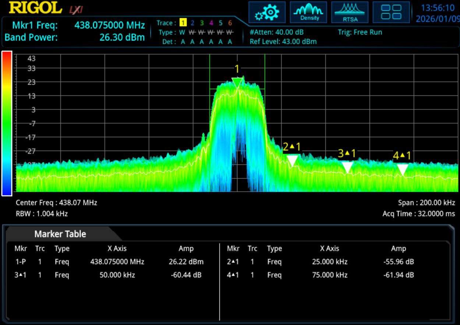
Task: Click the -55.96 dB amplitude cell
Action: coord(399,262)
